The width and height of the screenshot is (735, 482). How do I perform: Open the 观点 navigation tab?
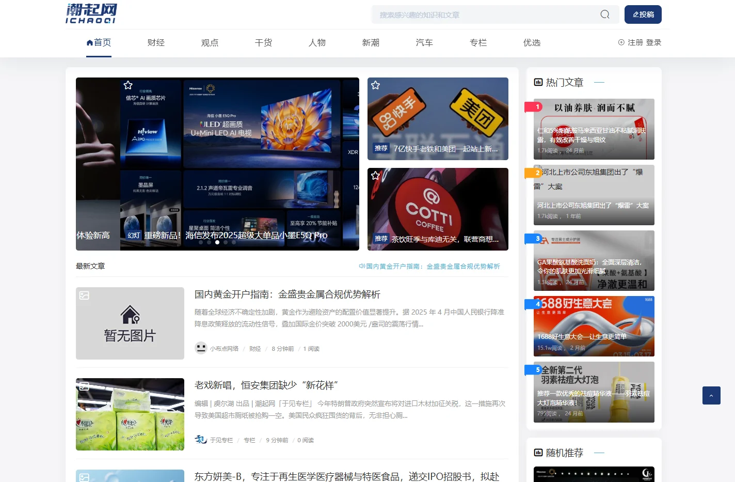[210, 42]
